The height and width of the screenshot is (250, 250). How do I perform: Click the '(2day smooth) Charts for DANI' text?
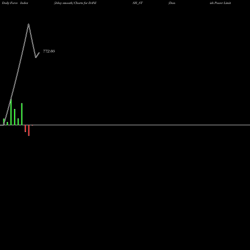pos(75,3)
